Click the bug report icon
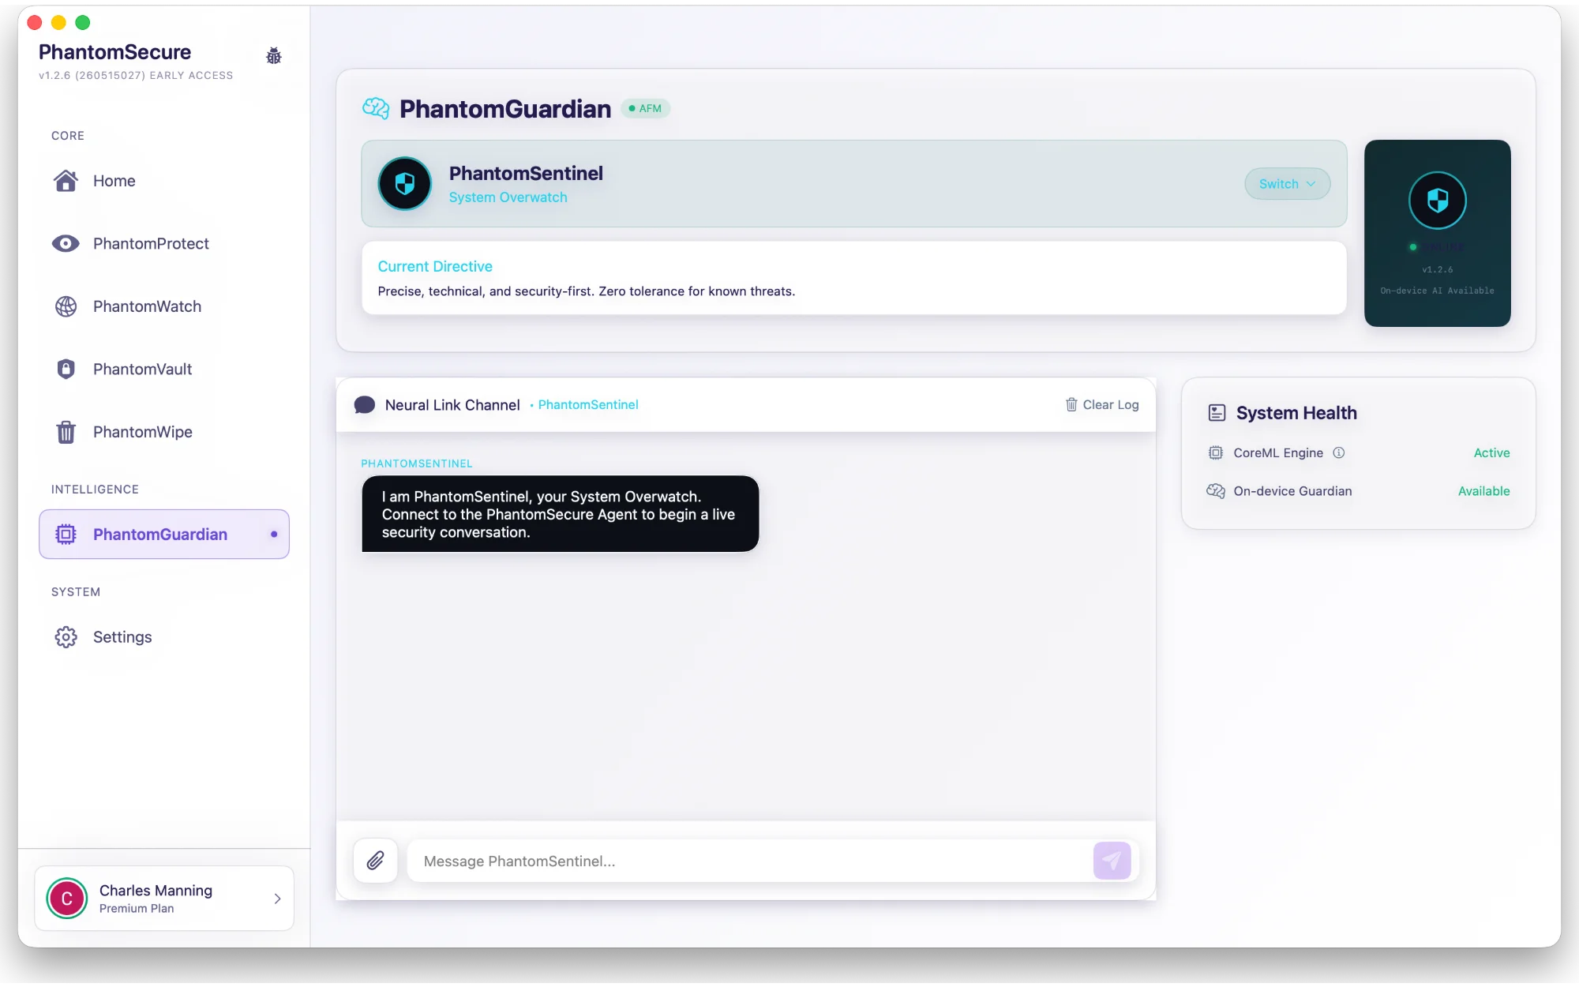Screen dimensions: 1579x987 pyautogui.click(x=273, y=55)
